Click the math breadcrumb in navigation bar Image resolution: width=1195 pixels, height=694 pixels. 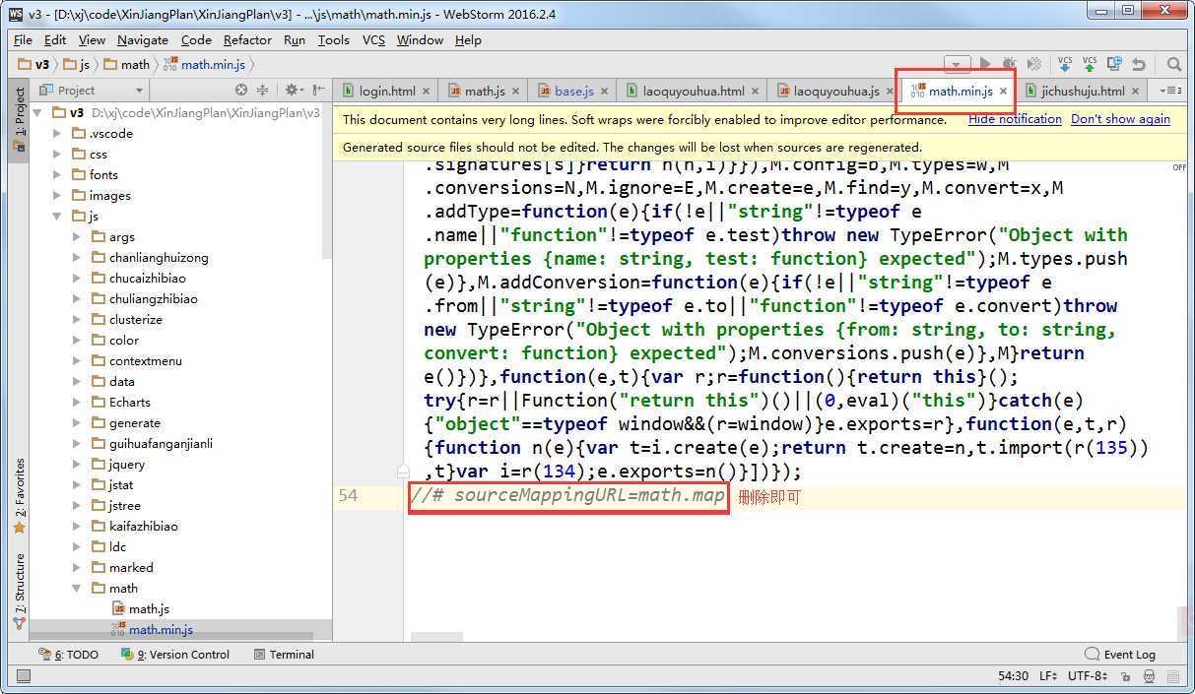coord(127,64)
